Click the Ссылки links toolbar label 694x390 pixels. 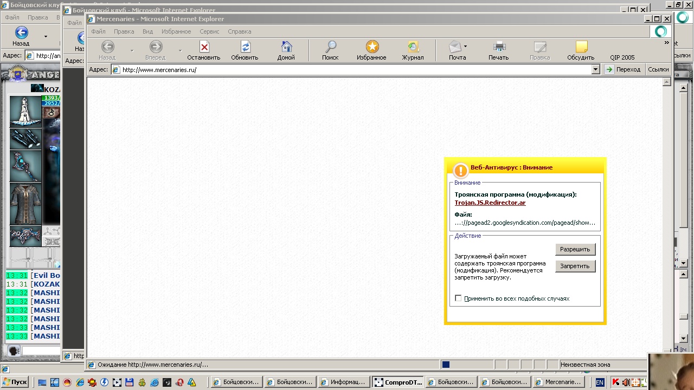point(658,69)
